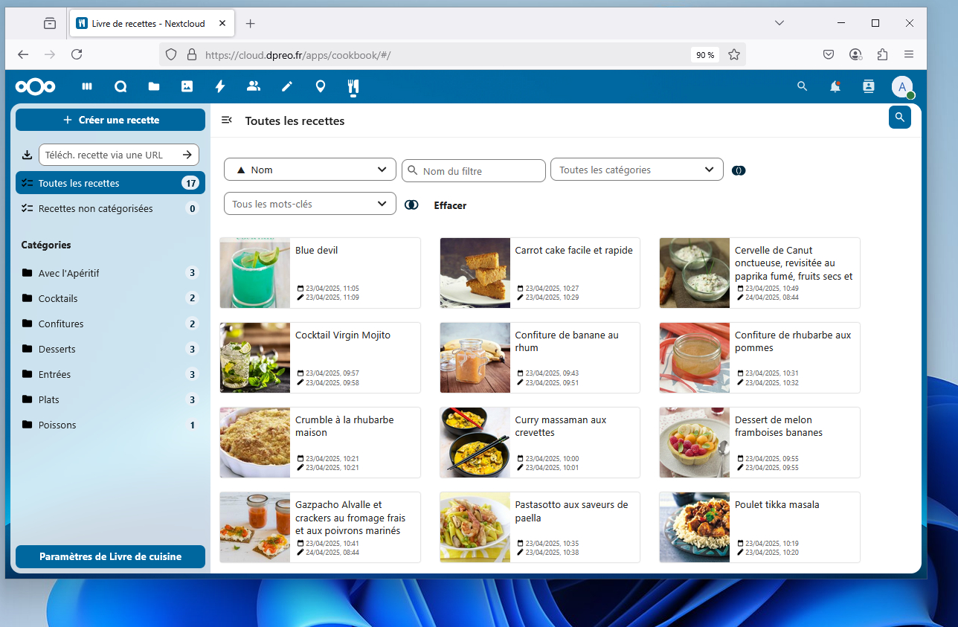Screen dimensions: 958x627
Task: Open the Tous les mots-clés dropdown
Action: [x=309, y=204]
